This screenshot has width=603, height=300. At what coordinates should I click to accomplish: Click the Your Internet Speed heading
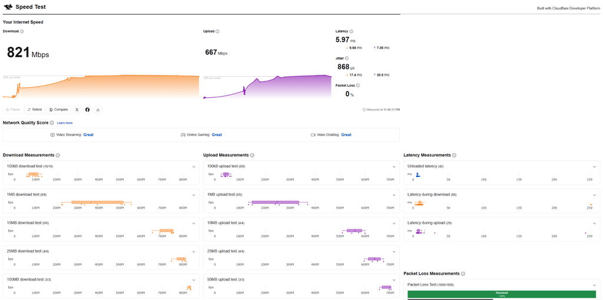(x=23, y=22)
